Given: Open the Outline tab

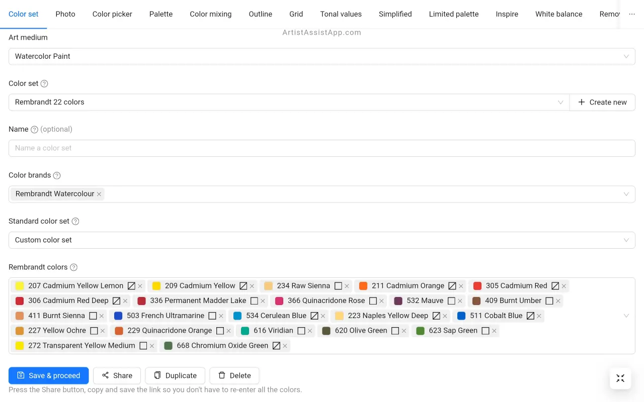Looking at the screenshot, I should pos(261,14).
